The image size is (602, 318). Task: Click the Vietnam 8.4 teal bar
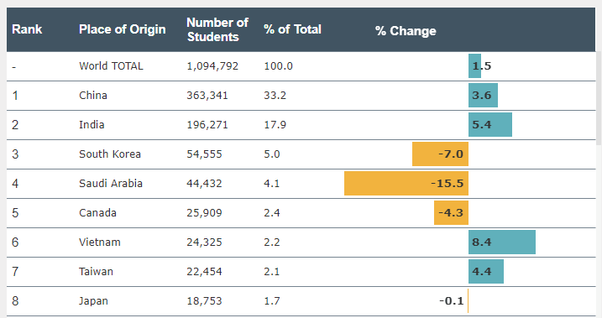tap(502, 242)
